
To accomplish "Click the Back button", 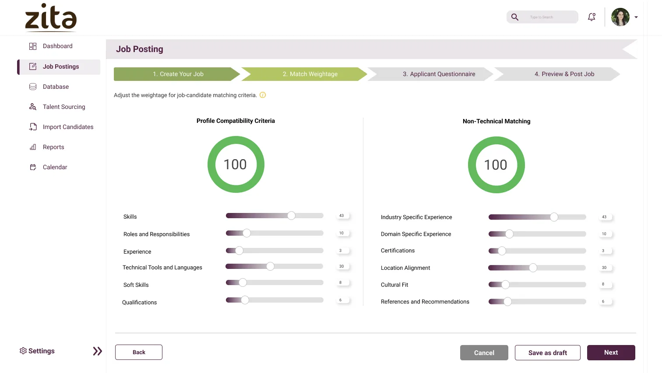I will [139, 352].
